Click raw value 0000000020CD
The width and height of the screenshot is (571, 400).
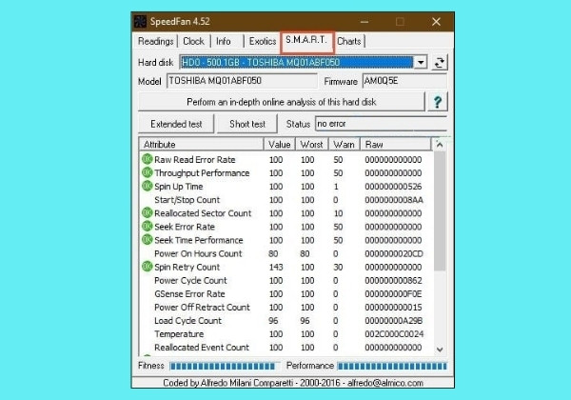[394, 253]
